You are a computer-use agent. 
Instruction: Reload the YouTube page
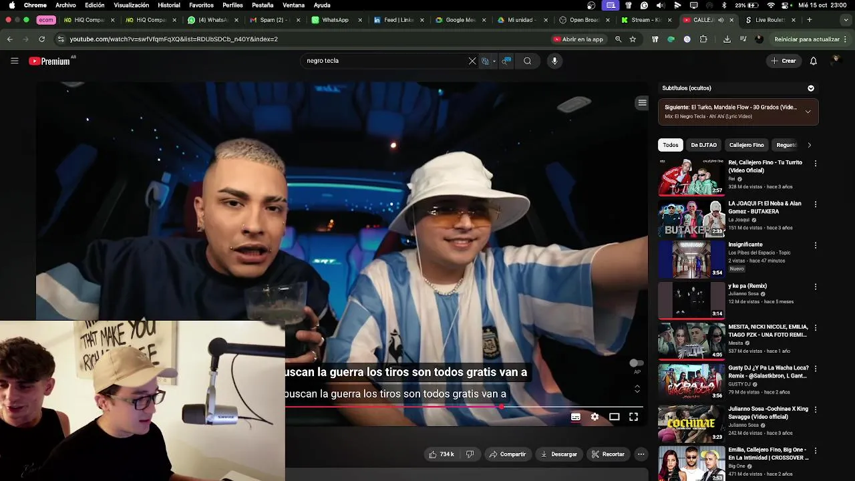(x=41, y=39)
